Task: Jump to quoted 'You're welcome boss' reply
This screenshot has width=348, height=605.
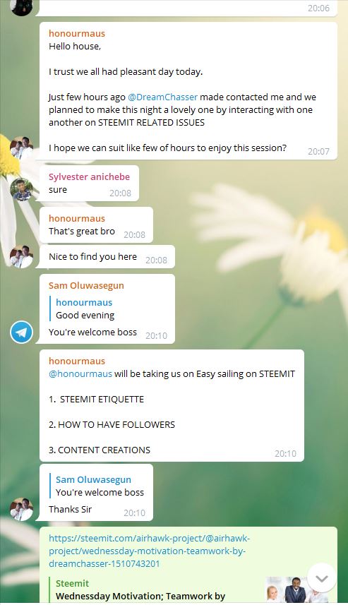Action: (x=100, y=486)
